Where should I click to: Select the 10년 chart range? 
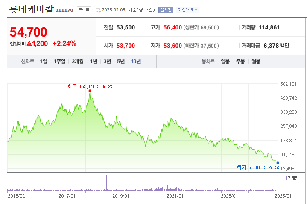(x=136, y=61)
